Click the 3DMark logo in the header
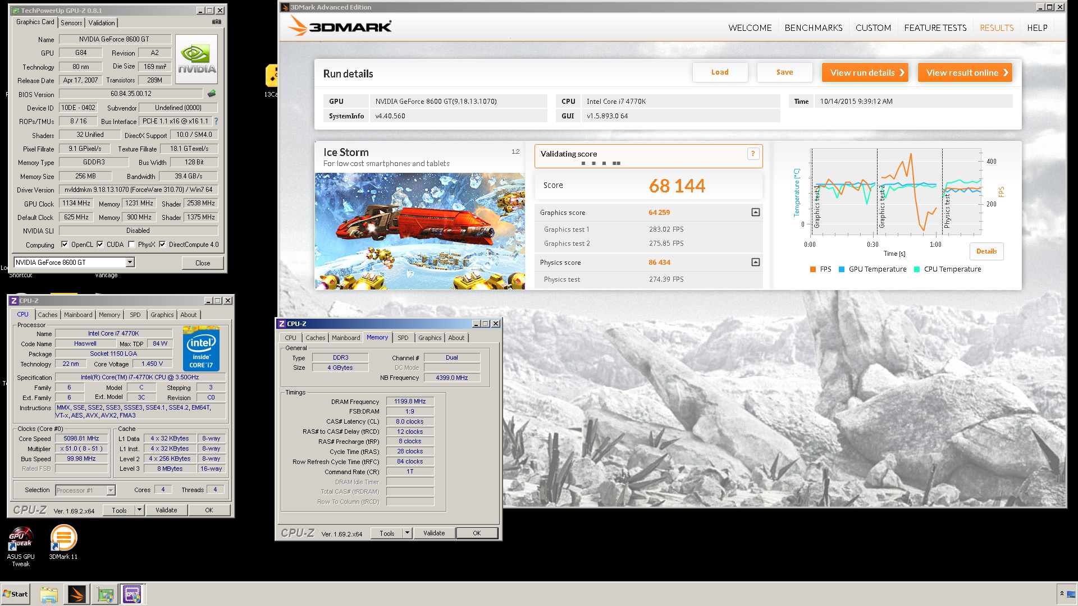 click(x=340, y=26)
